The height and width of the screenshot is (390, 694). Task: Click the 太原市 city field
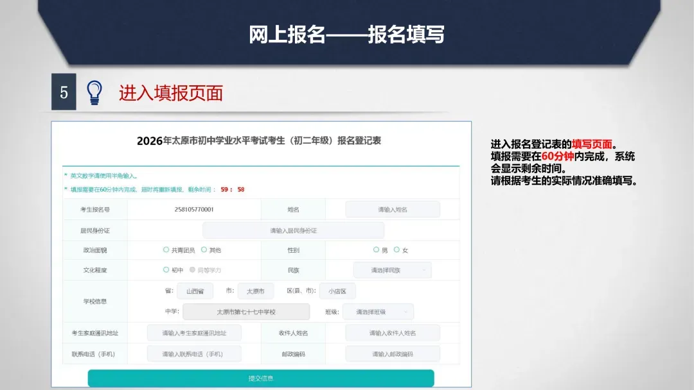click(255, 291)
